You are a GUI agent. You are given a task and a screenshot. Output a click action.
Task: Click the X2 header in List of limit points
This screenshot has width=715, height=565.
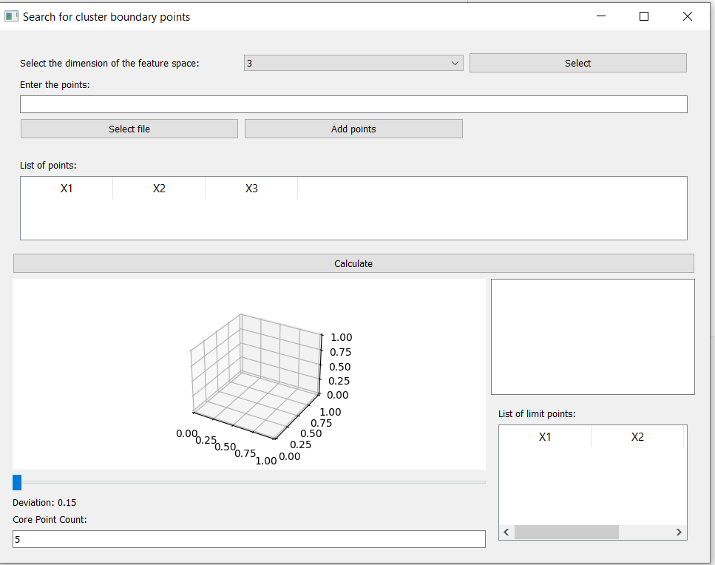coord(637,436)
